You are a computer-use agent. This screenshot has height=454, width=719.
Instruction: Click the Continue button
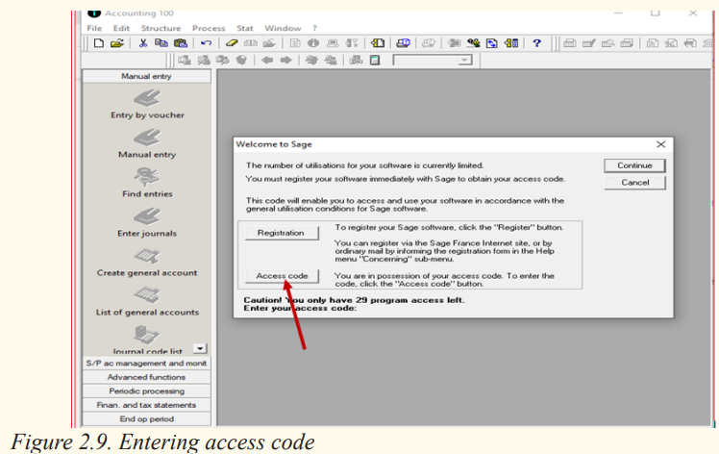pos(634,165)
